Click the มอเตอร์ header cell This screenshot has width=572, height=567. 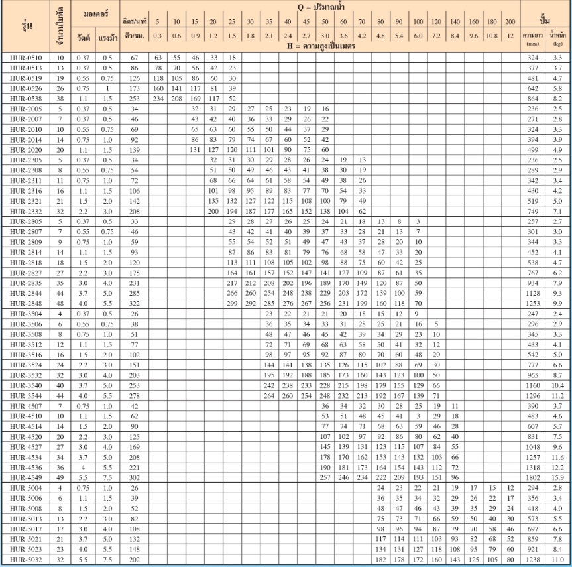[95, 14]
